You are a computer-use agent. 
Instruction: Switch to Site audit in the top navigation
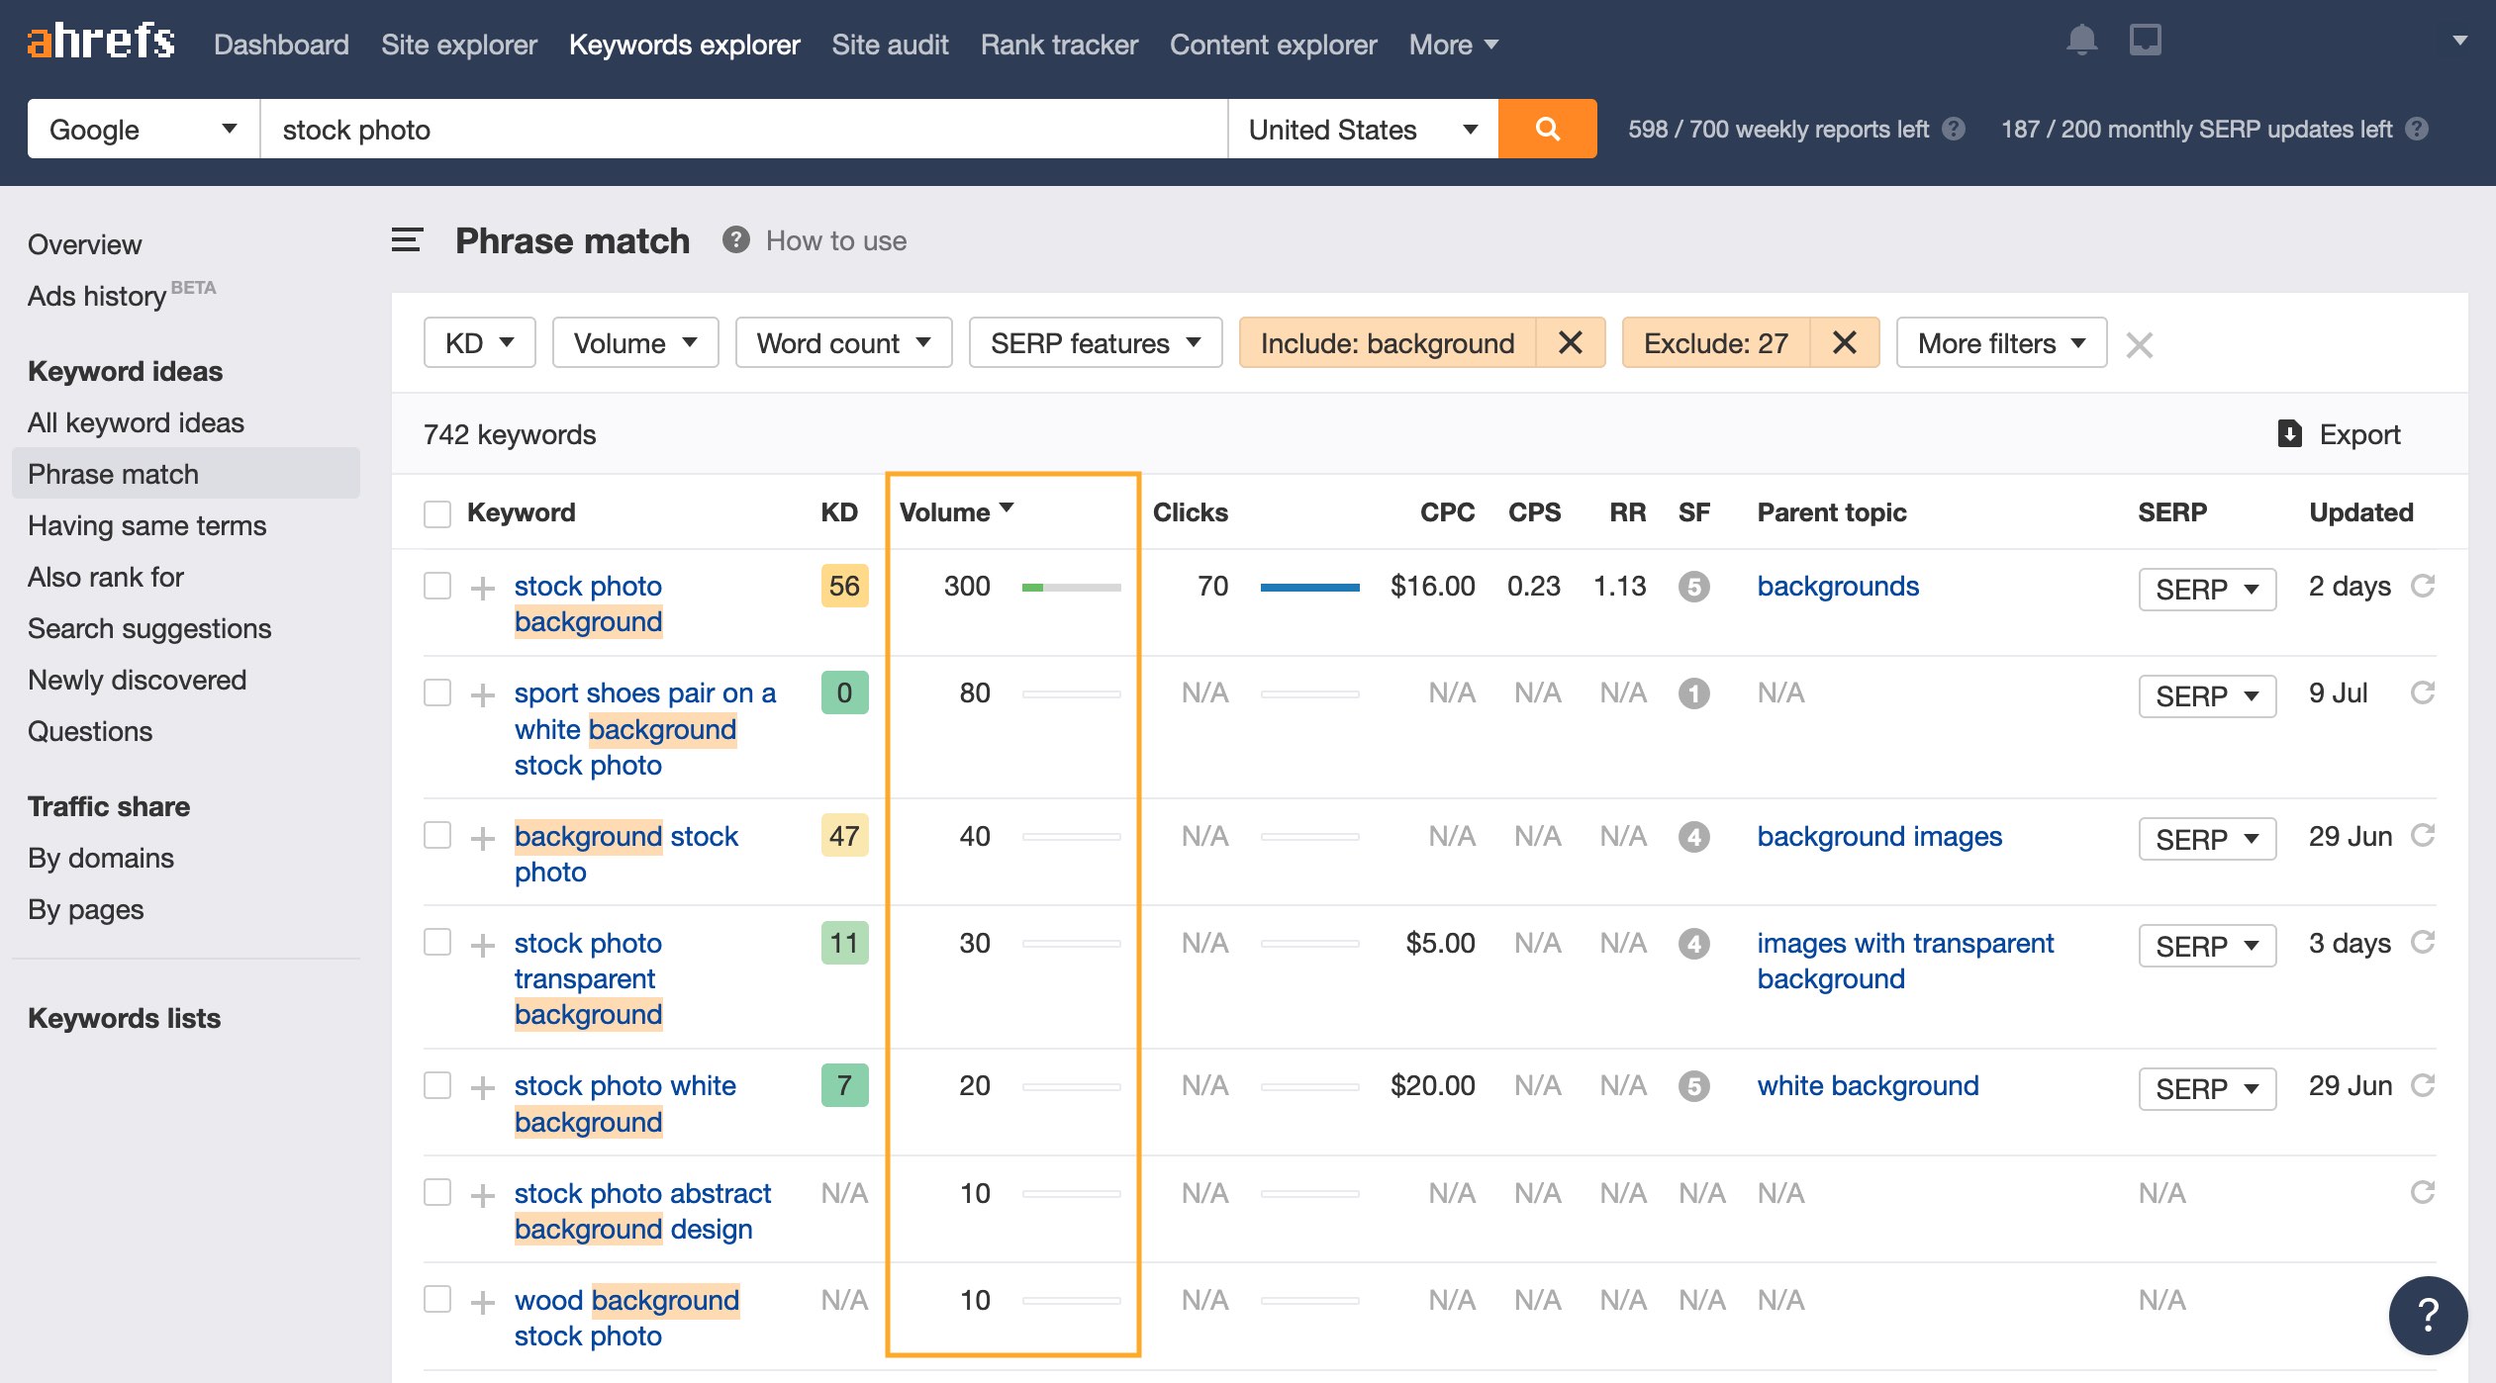pyautogui.click(x=889, y=45)
